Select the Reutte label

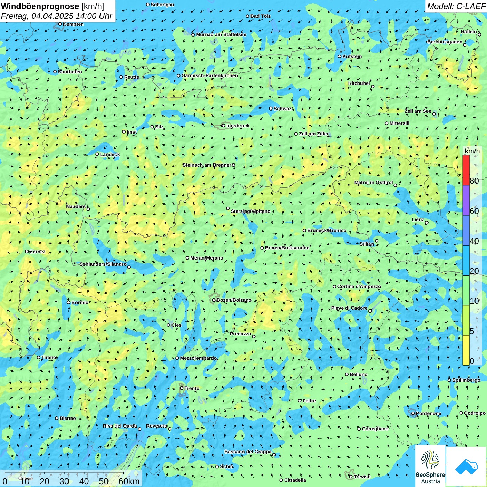131,77
